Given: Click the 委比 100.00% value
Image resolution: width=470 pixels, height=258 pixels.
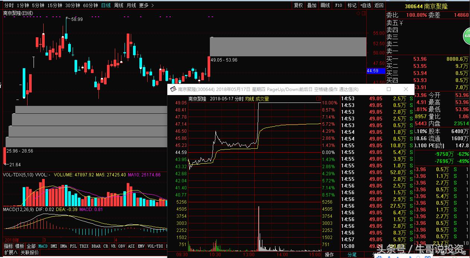Looking at the screenshot, I should (x=416, y=15).
